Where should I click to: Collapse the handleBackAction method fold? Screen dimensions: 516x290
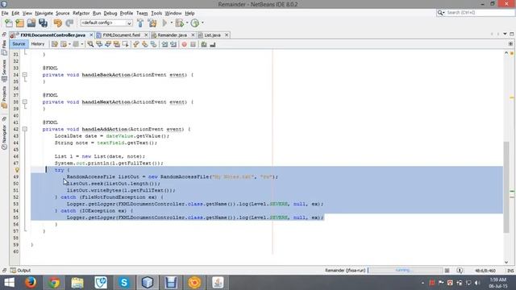[25, 75]
